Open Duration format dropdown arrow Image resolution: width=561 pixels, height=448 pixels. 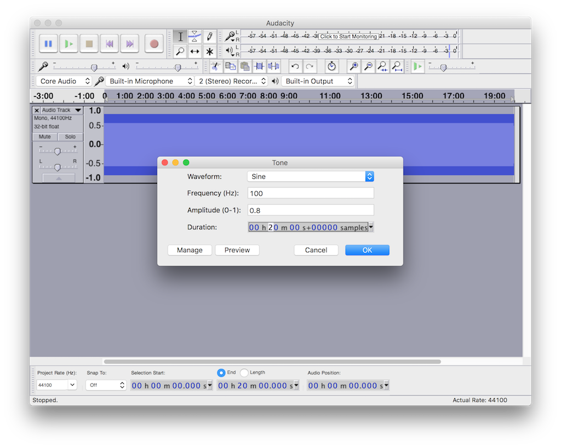pyautogui.click(x=371, y=227)
